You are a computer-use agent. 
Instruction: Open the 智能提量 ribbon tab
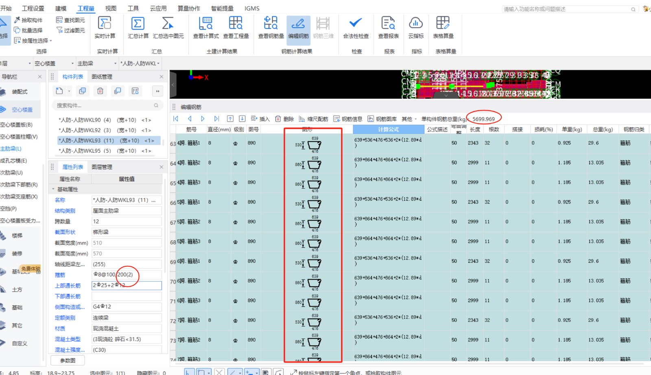[222, 8]
